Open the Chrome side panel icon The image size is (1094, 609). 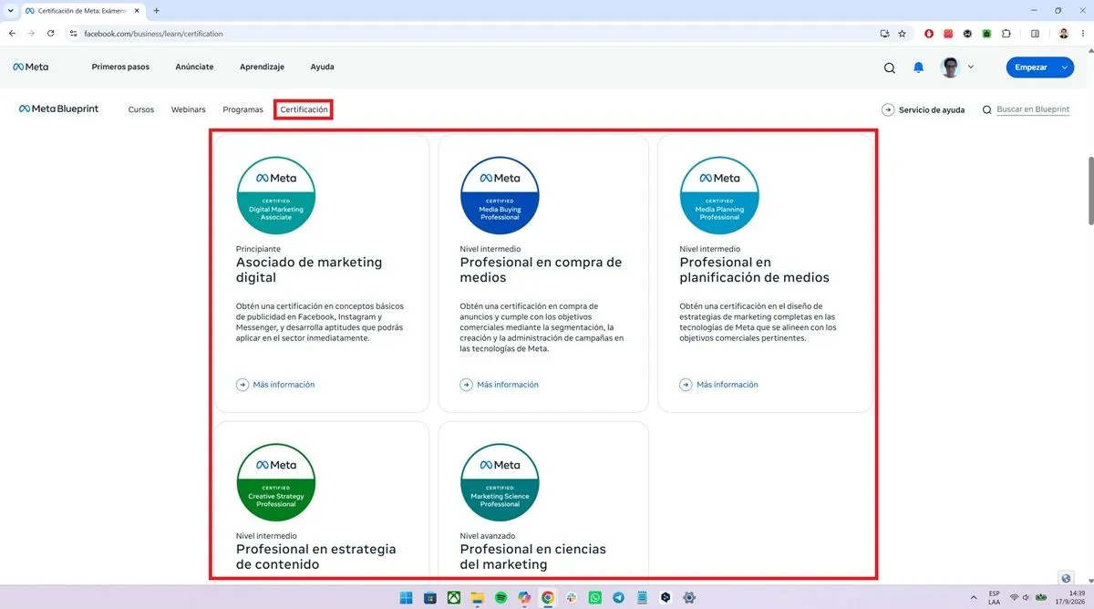click(1035, 34)
